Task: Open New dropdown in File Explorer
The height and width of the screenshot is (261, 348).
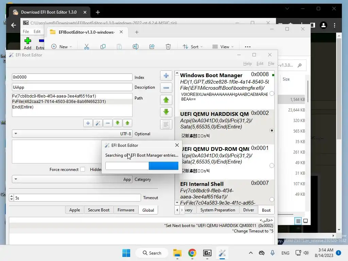Action: pos(62,47)
